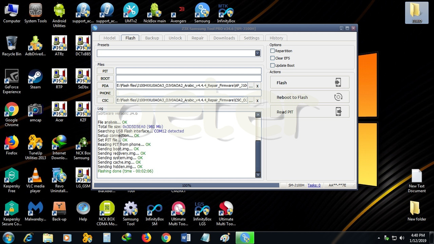Open the Avengers desktop shortcut

(178, 14)
